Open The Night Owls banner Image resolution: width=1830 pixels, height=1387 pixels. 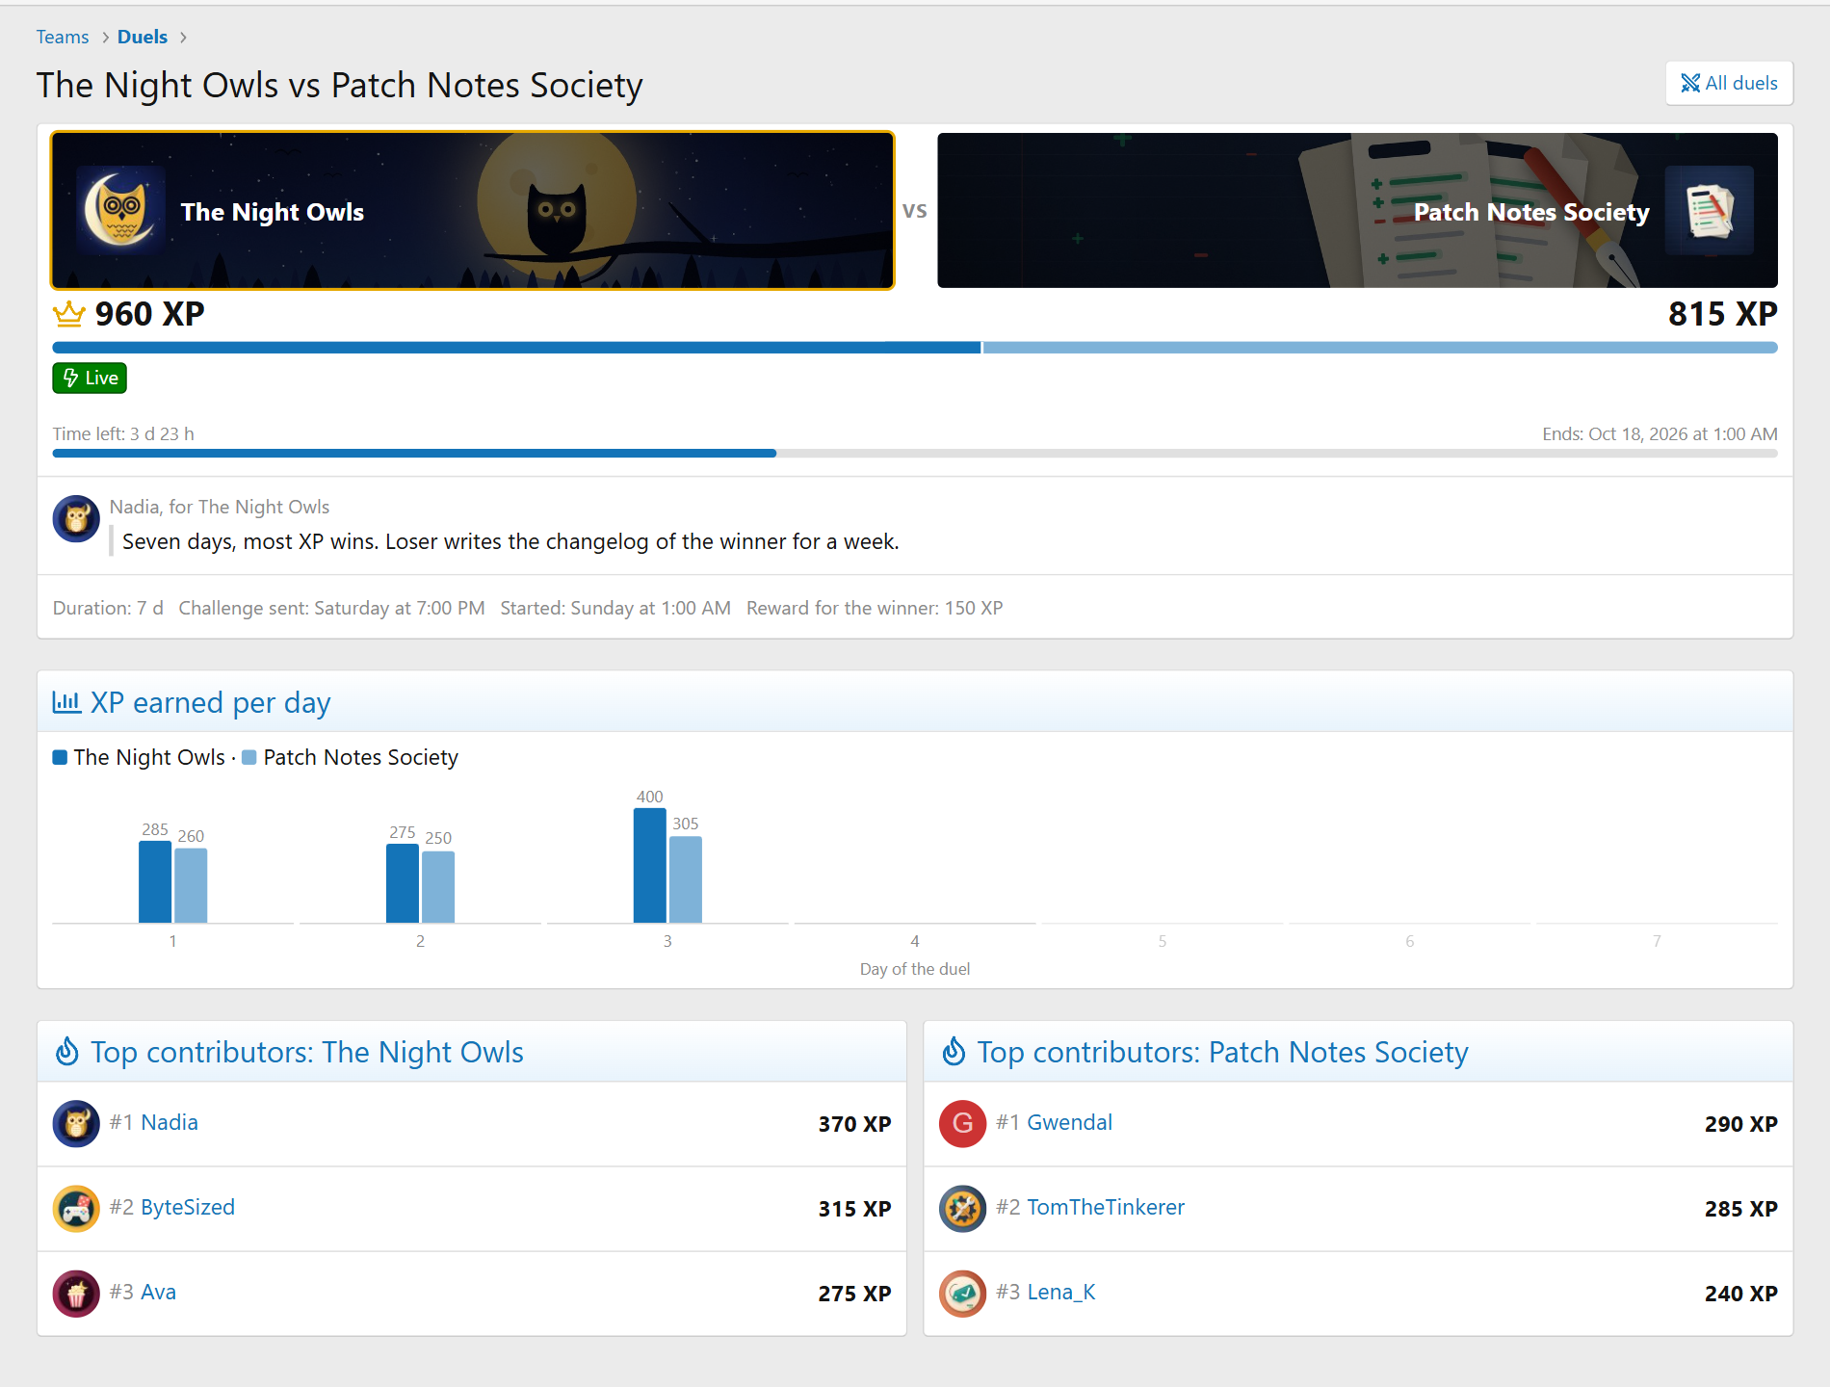pyautogui.click(x=473, y=210)
